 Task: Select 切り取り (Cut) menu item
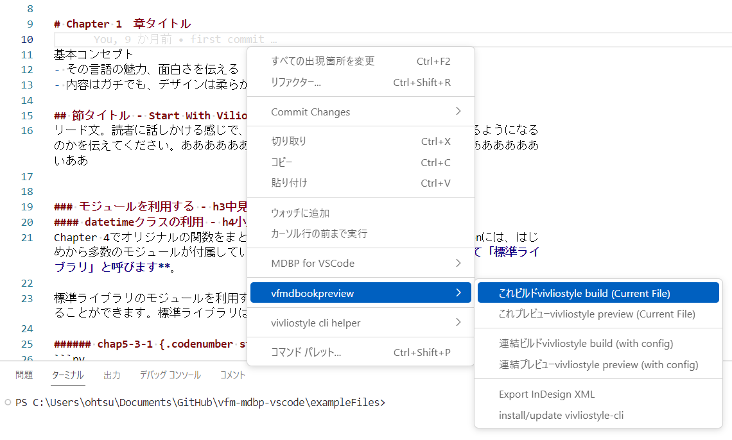360,141
